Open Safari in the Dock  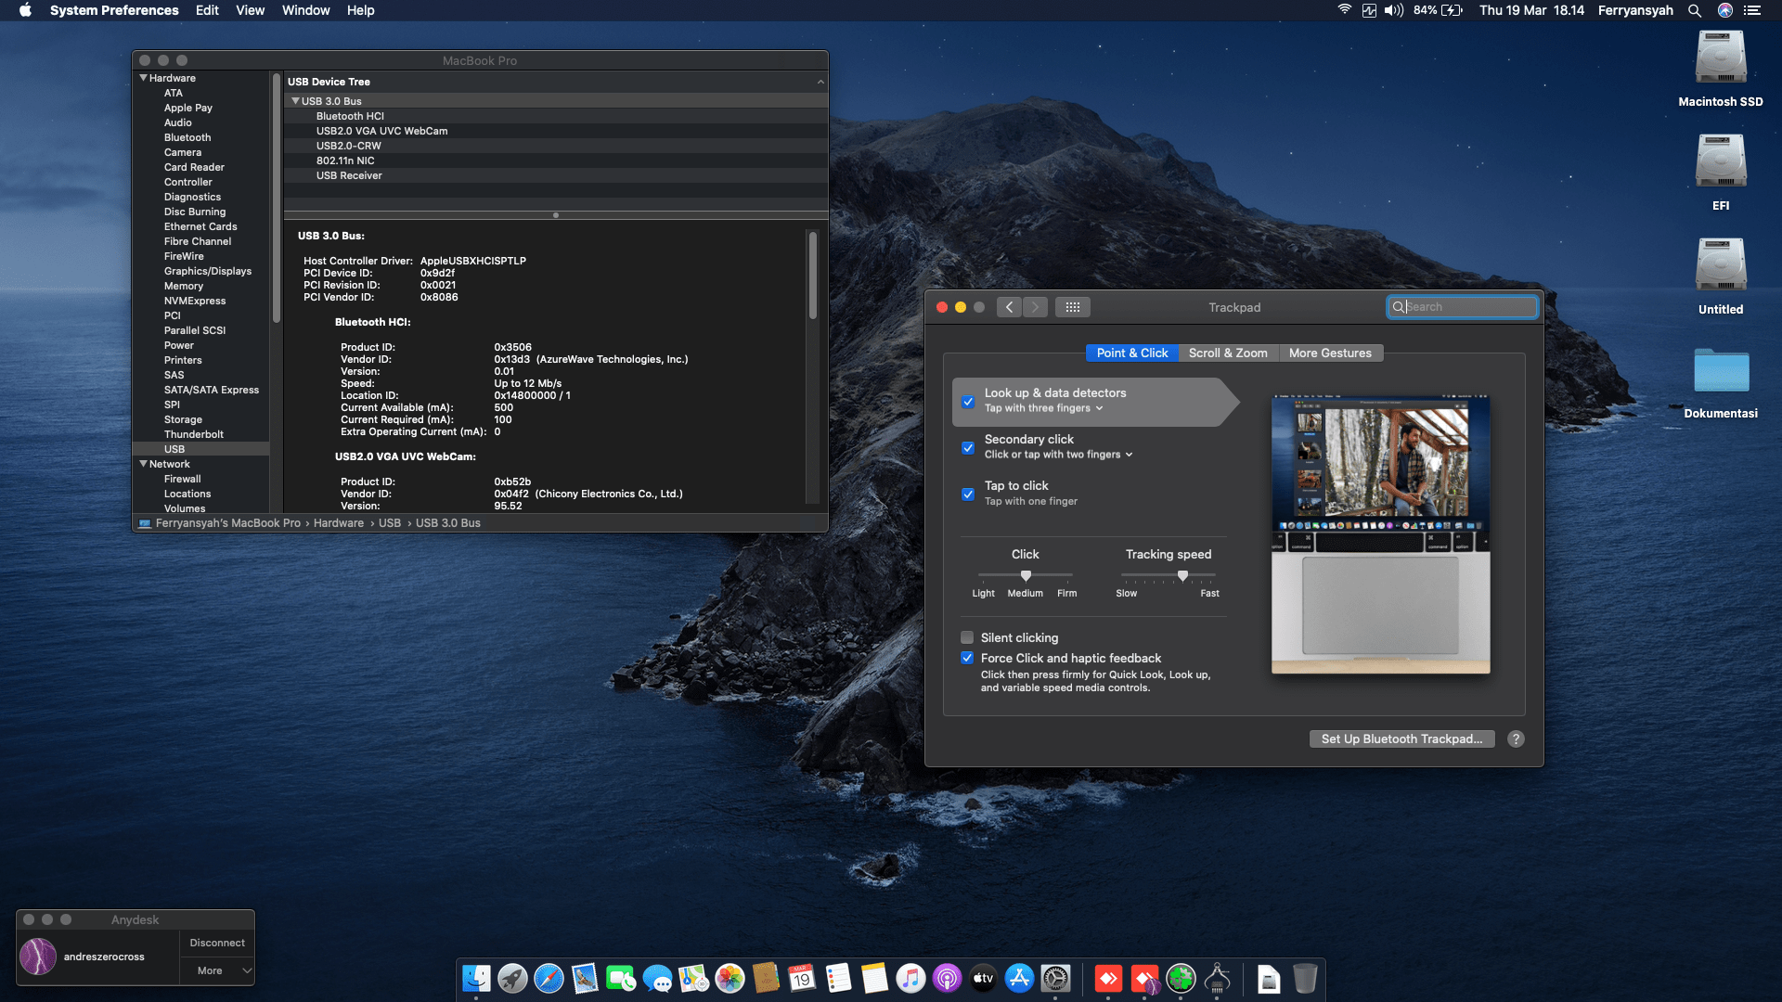coord(549,979)
